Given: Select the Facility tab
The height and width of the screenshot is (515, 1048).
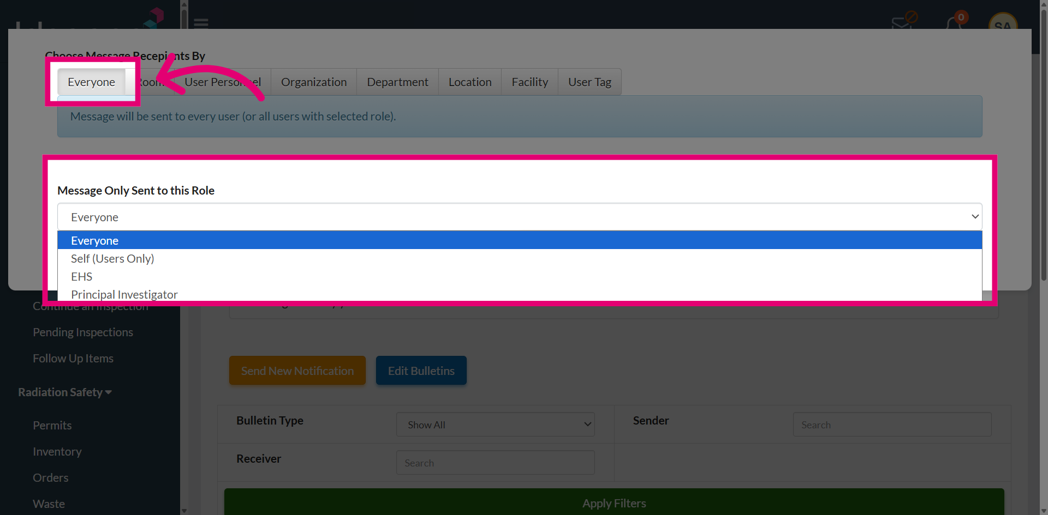Looking at the screenshot, I should coord(529,82).
